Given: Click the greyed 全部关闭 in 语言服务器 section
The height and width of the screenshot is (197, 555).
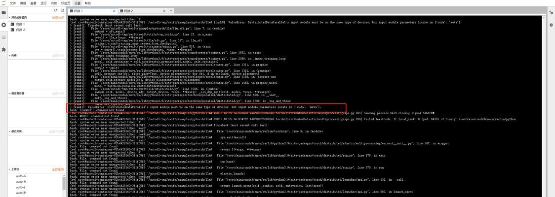Looking at the screenshot, I should click(x=58, y=93).
